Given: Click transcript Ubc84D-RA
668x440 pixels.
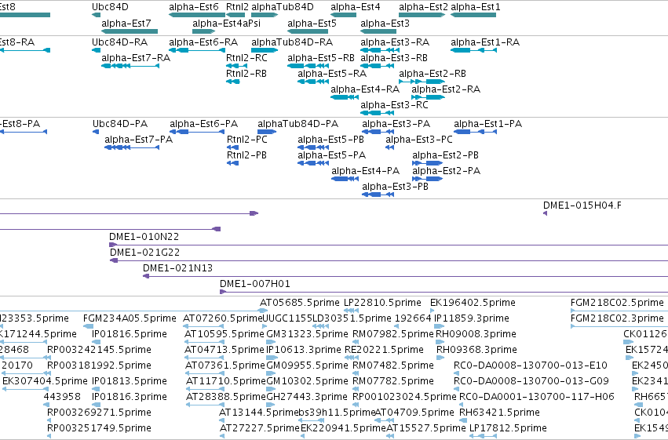Looking at the screenshot, I should 120,42.
